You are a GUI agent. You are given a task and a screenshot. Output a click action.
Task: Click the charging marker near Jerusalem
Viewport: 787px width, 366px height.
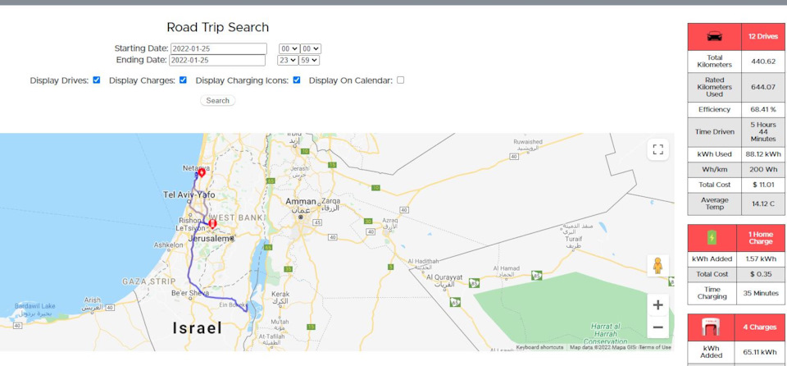click(212, 223)
